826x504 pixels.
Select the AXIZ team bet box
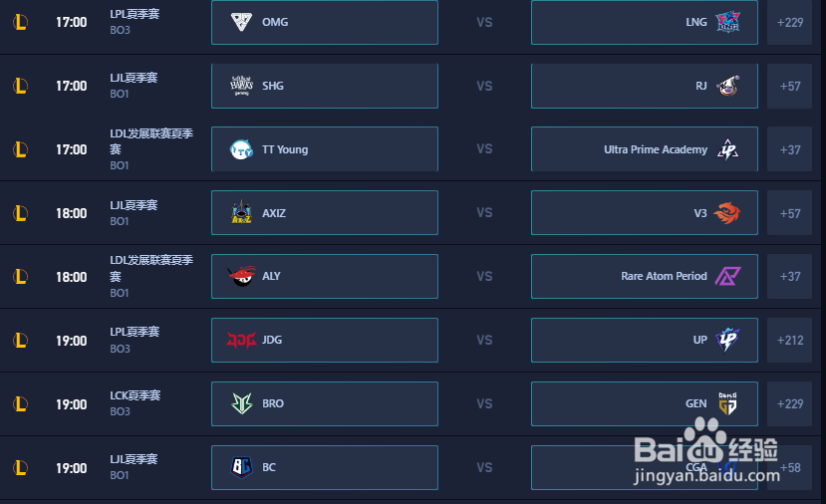coord(325,213)
